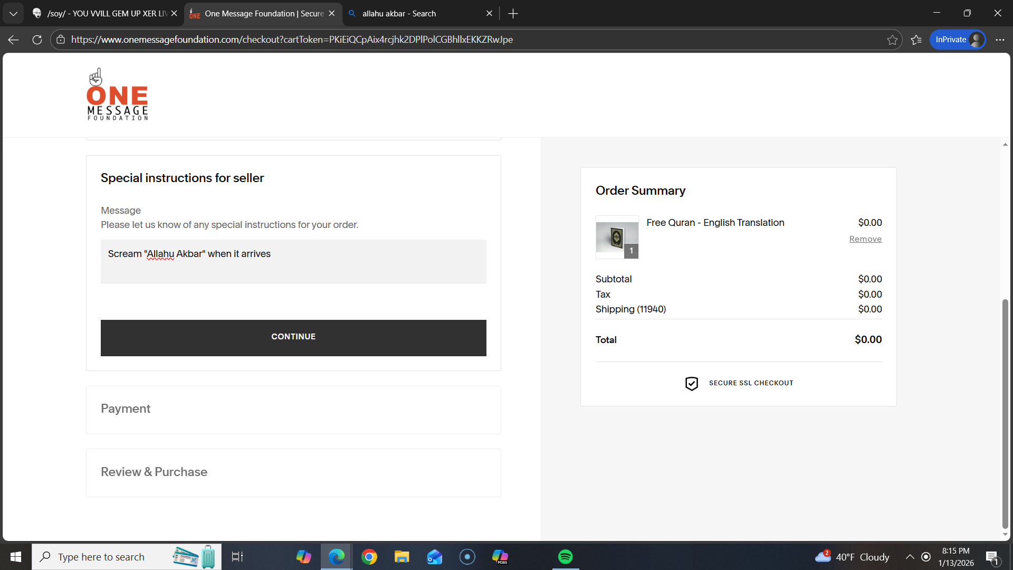Click the One Message Foundation logo

tap(117, 95)
